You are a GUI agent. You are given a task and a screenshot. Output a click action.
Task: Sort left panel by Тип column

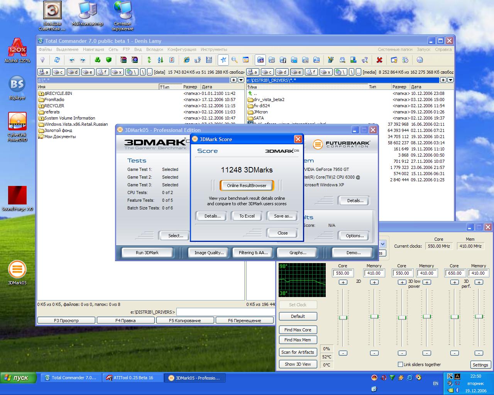(170, 87)
